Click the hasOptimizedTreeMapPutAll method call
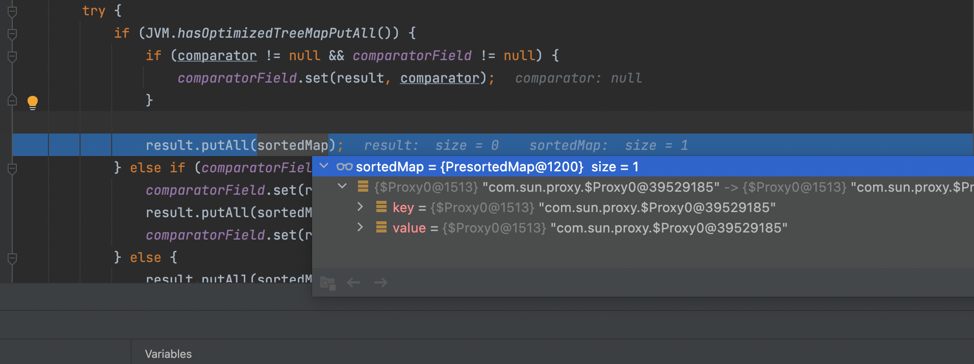974x364 pixels. click(x=276, y=33)
